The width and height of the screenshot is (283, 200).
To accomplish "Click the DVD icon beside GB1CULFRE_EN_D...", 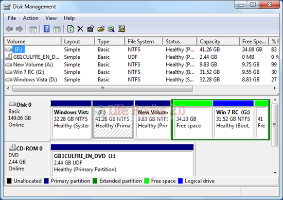I will [9, 57].
